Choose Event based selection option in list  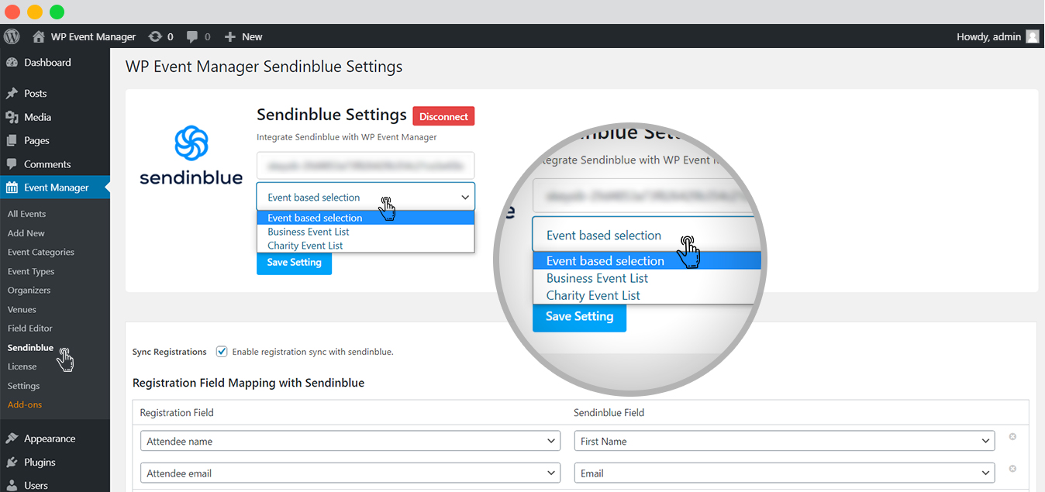(x=365, y=218)
